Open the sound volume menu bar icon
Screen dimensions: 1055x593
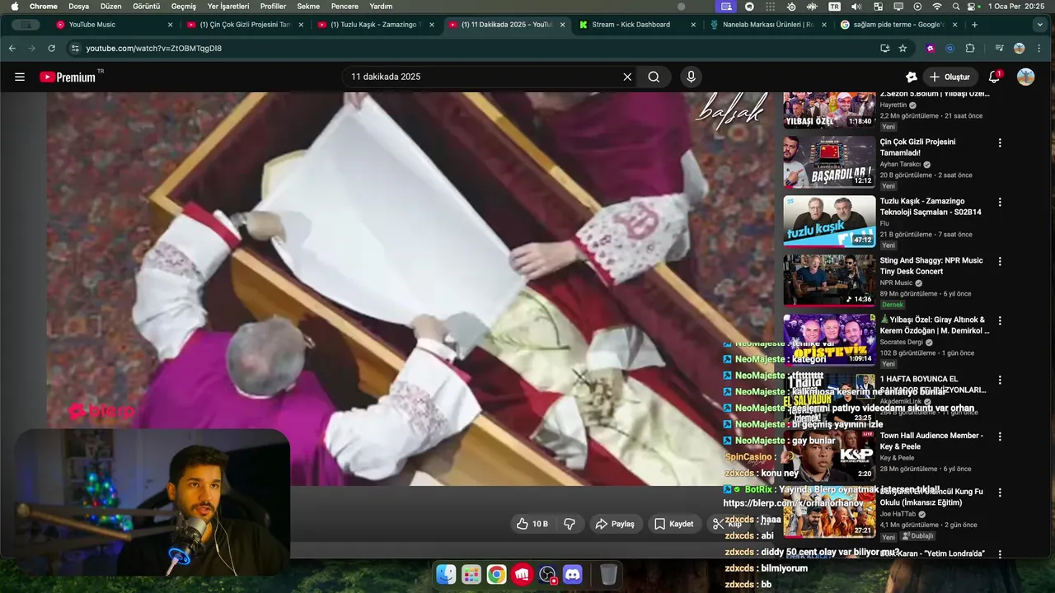coord(856,7)
